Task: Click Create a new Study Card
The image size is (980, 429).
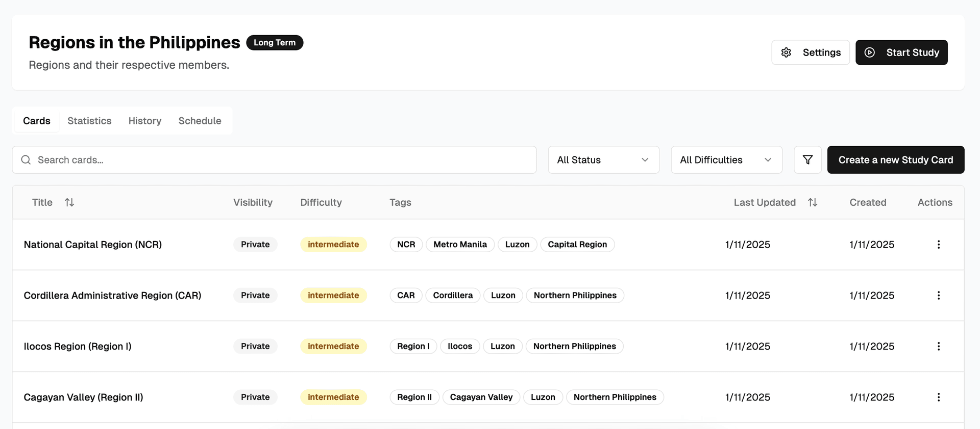Action: click(896, 160)
